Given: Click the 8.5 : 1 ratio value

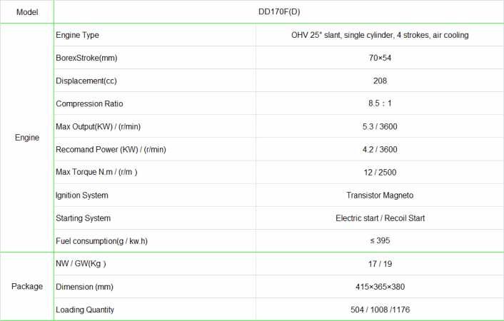Looking at the screenshot, I should pyautogui.click(x=380, y=103).
